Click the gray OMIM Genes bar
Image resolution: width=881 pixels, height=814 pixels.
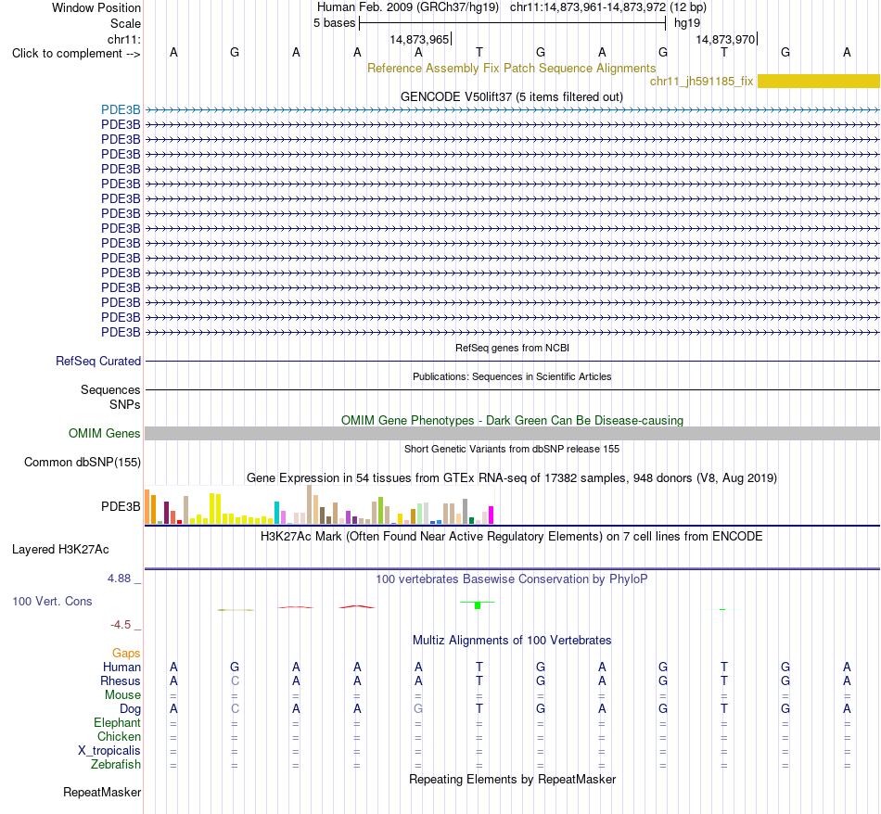tap(512, 433)
